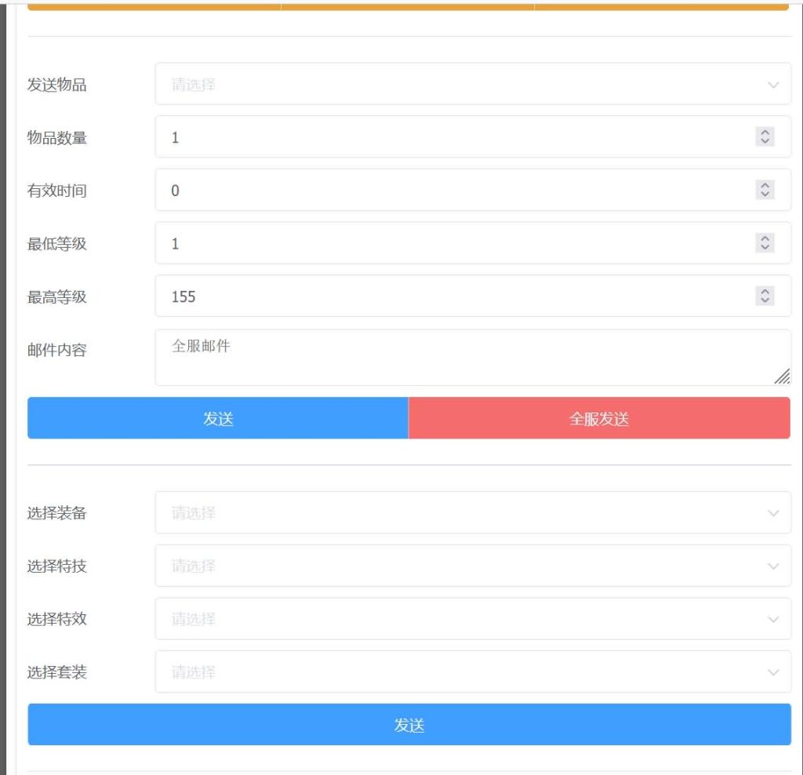Select the middle orange tab segment at top
Viewport: 803px width, 775px height.
408,4
